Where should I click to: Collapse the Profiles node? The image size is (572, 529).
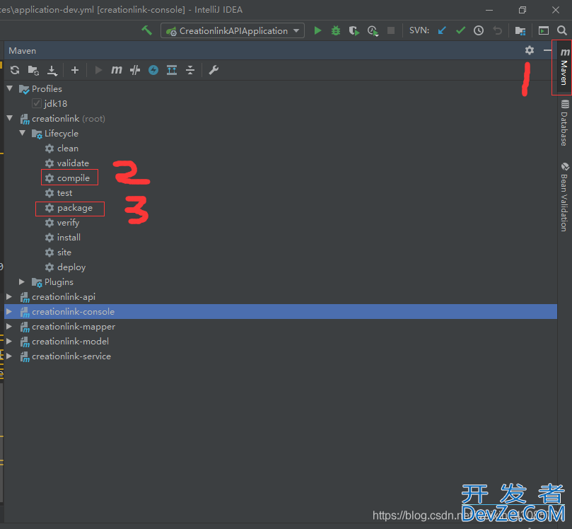(10, 88)
